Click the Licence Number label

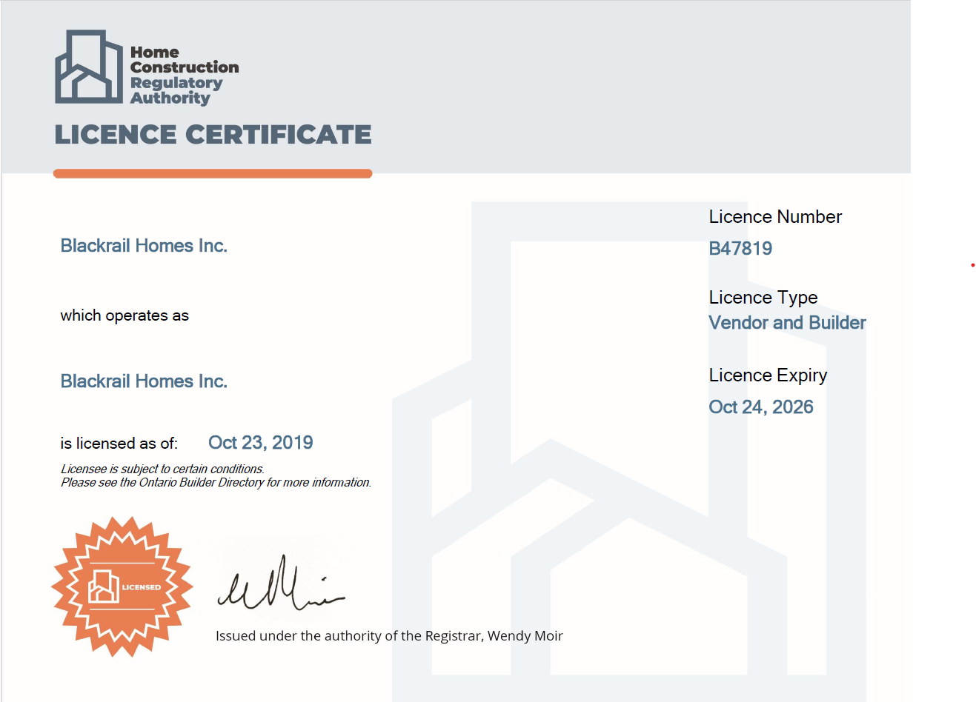coord(775,217)
